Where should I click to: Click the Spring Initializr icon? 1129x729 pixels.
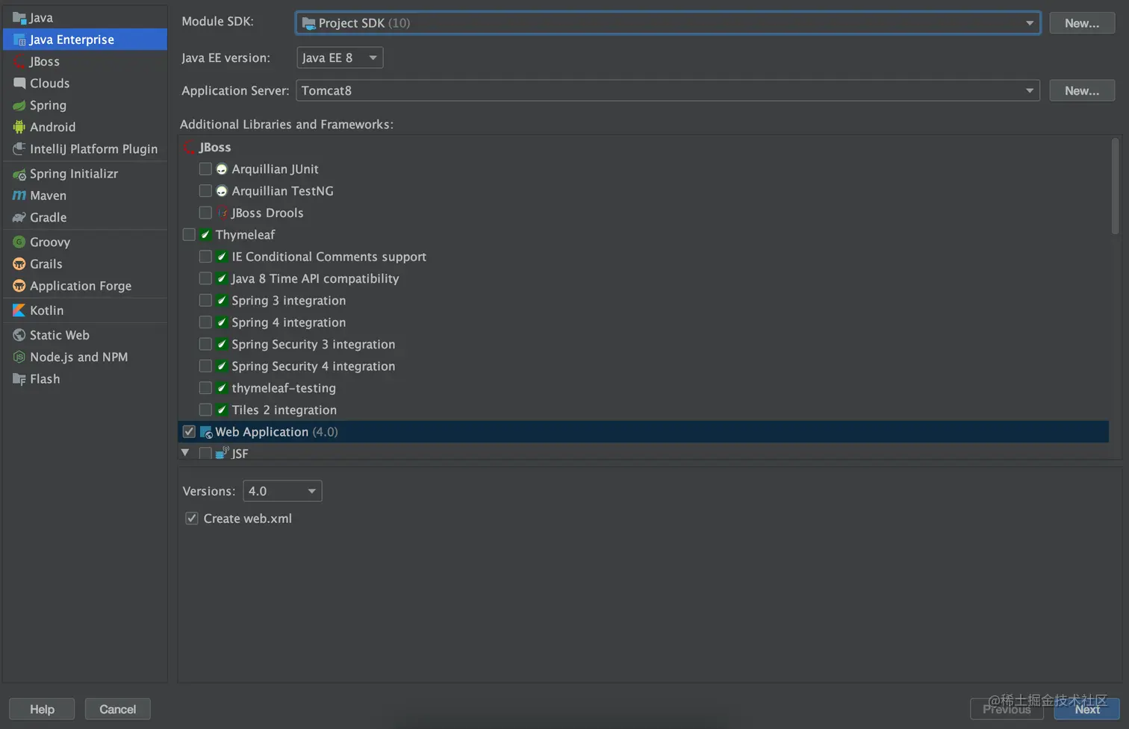(19, 174)
